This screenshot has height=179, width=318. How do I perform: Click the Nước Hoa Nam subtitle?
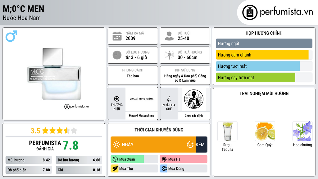[x=22, y=18]
